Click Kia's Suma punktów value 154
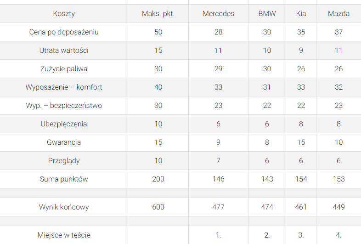Screen dimensions: 361x244 301,179
